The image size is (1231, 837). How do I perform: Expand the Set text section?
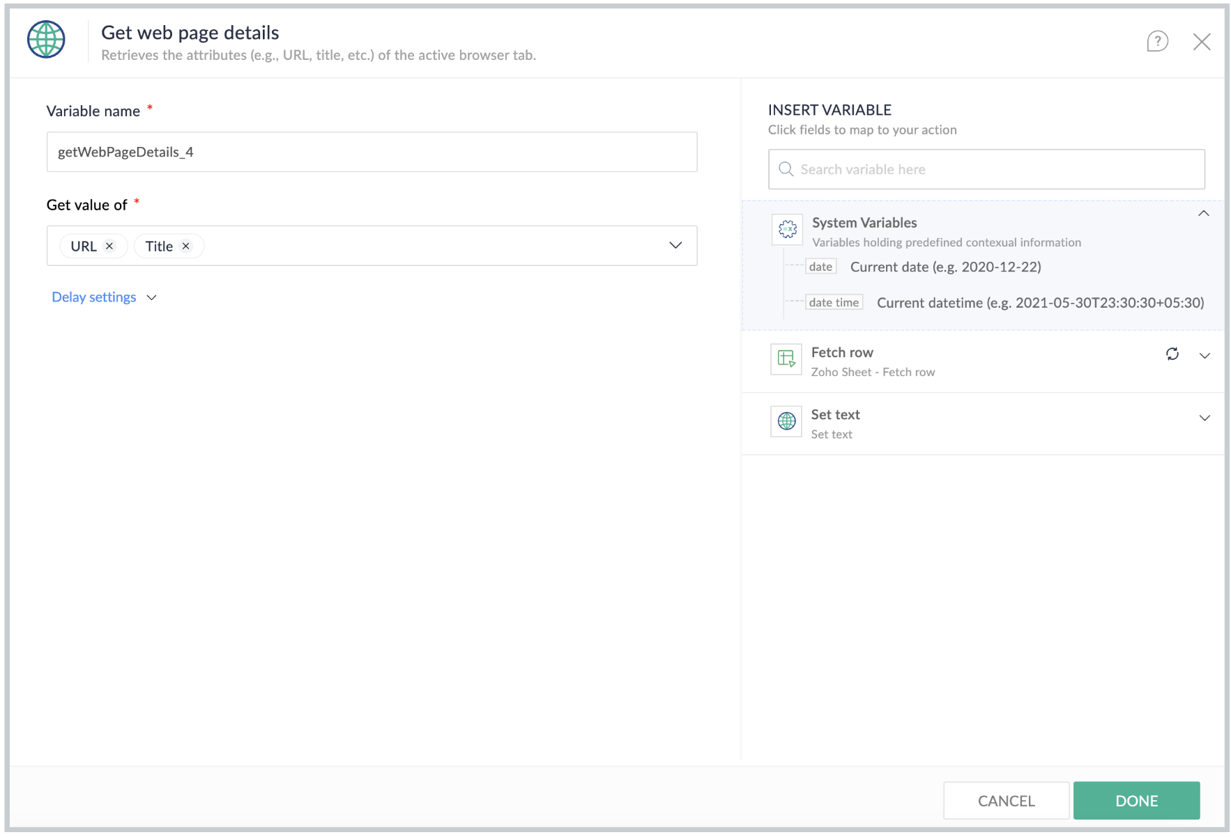[x=1205, y=418]
